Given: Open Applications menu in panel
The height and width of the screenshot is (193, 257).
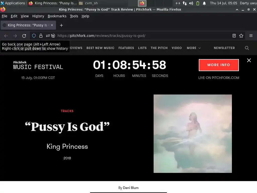Looking at the screenshot, I should click(14, 3).
